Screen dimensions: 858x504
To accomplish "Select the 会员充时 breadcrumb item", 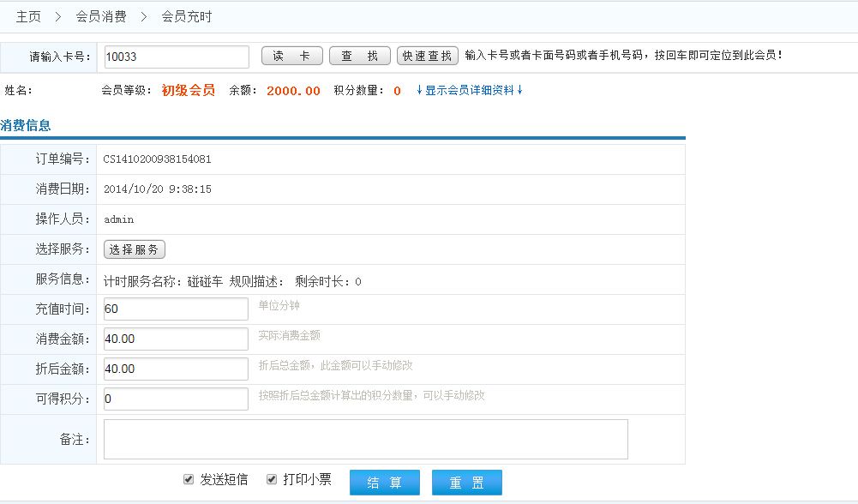I will coord(187,17).
